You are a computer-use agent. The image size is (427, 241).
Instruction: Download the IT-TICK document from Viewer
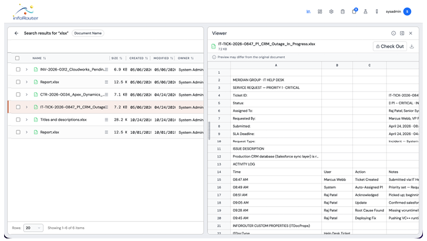pyautogui.click(x=412, y=47)
